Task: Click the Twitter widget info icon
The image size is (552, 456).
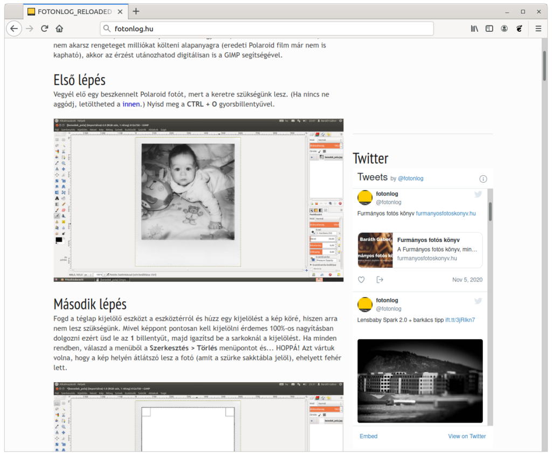Action: 484,179
